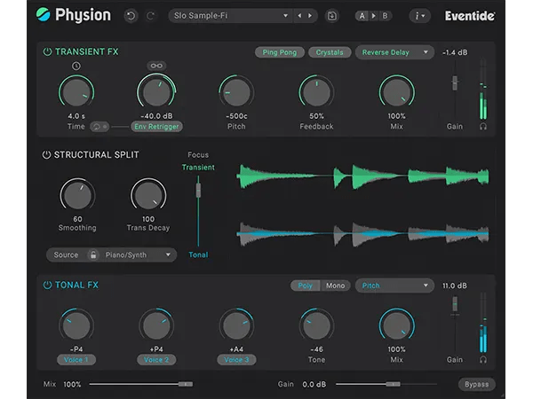The width and height of the screenshot is (533, 399).
Task: Copy A to B arrow button
Action: click(x=374, y=16)
